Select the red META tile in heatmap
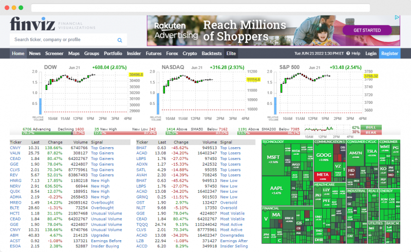This screenshot has width=411, height=252. [323, 176]
